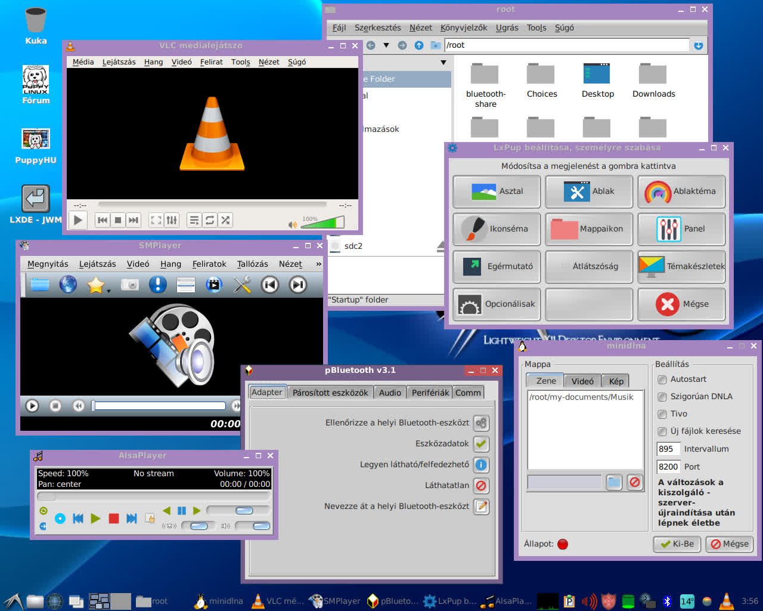Open the Felirat menu in VLC
Viewport: 763px width, 611px height.
[212, 61]
